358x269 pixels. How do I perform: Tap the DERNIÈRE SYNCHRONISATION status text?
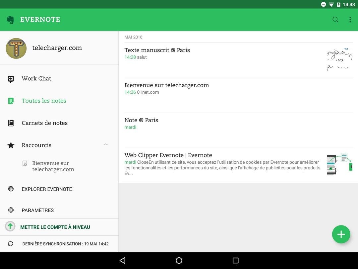point(66,244)
